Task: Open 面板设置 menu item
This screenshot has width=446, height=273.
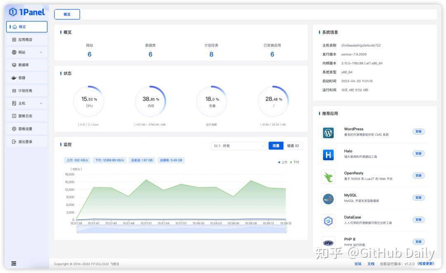Action: [27, 129]
